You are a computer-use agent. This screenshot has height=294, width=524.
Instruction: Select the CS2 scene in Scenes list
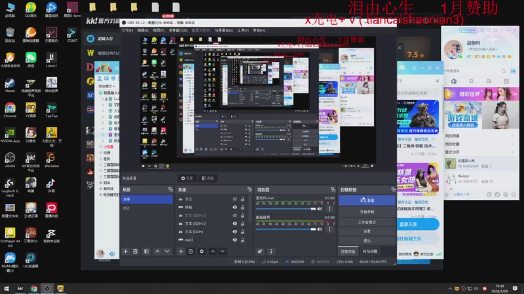[x=146, y=208]
